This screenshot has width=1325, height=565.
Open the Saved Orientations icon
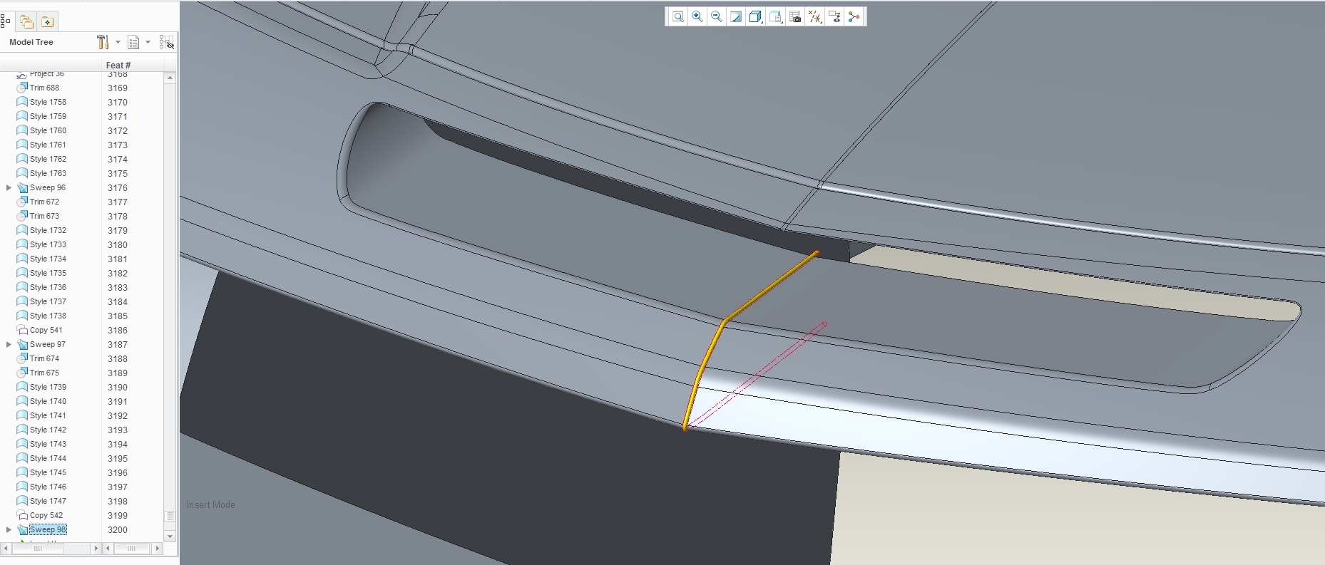[775, 17]
